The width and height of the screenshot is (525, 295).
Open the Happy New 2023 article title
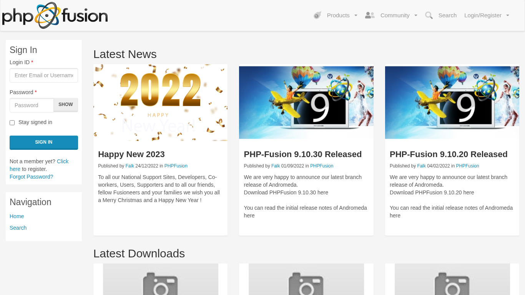coord(131,154)
